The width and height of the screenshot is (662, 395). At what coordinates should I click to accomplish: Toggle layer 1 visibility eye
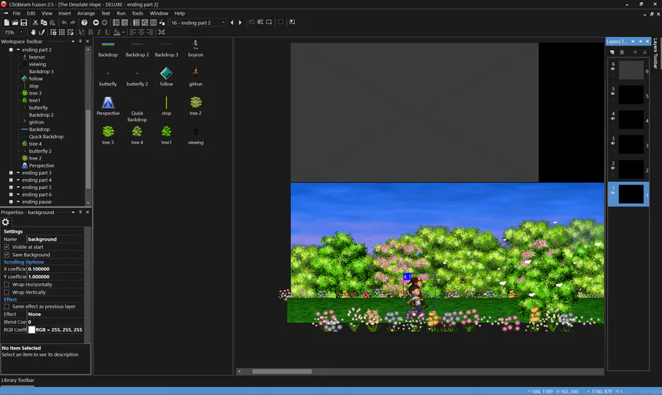click(x=613, y=193)
